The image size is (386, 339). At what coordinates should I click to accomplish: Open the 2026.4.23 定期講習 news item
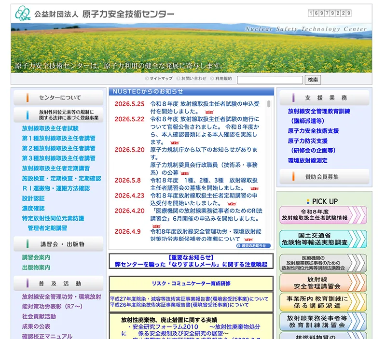tap(204, 199)
